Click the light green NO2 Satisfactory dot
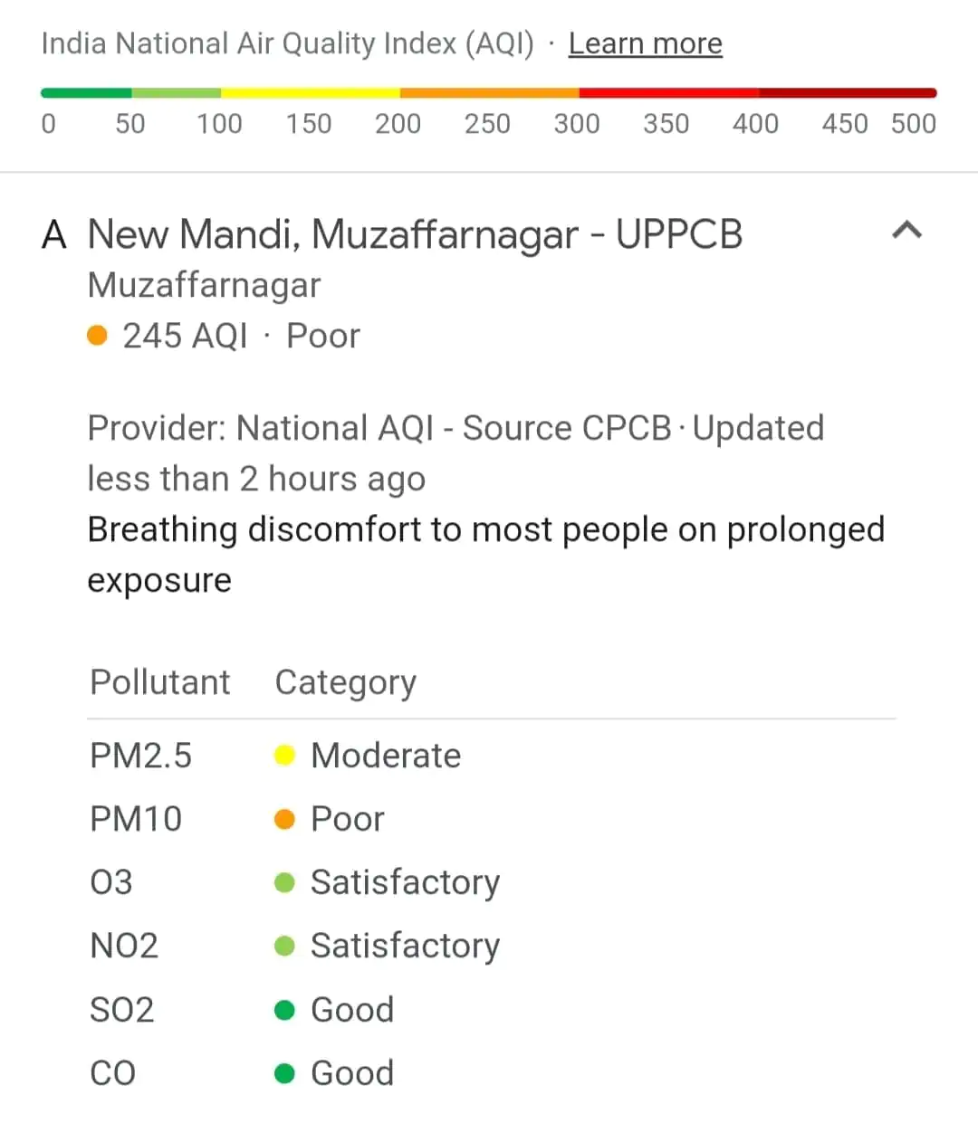 click(284, 946)
